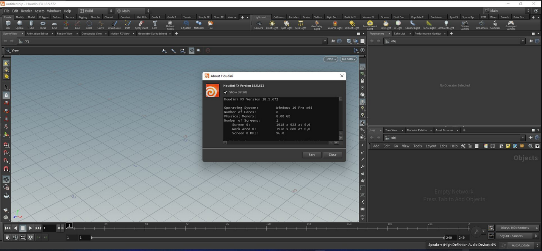Open the Persp viewport dropdown
The width and height of the screenshot is (542, 251).
point(330,59)
